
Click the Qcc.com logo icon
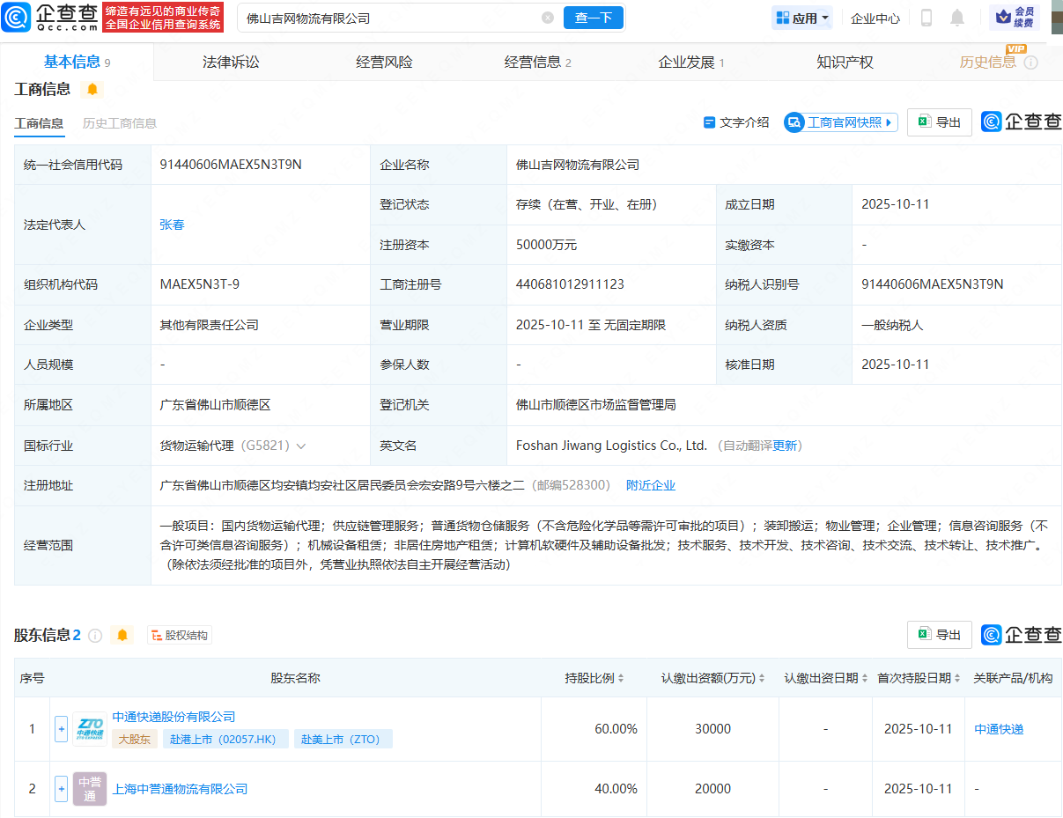(18, 18)
